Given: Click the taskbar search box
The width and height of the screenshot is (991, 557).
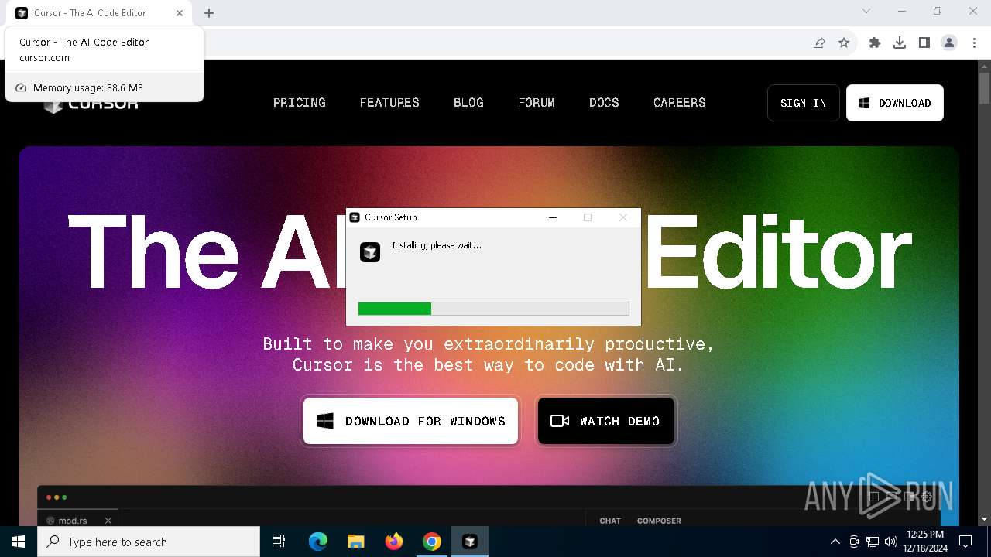Looking at the screenshot, I should tap(149, 542).
